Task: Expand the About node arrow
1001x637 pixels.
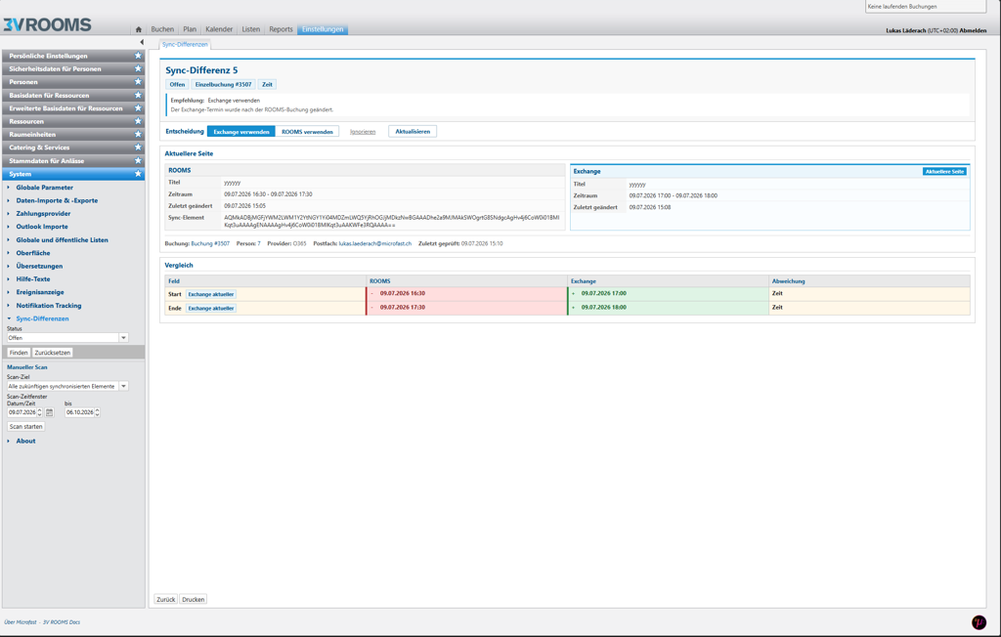Action: (8, 441)
